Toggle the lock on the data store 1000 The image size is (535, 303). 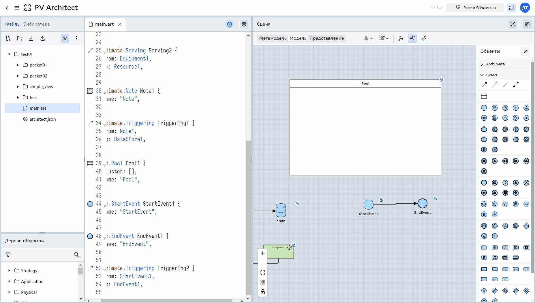297,203
